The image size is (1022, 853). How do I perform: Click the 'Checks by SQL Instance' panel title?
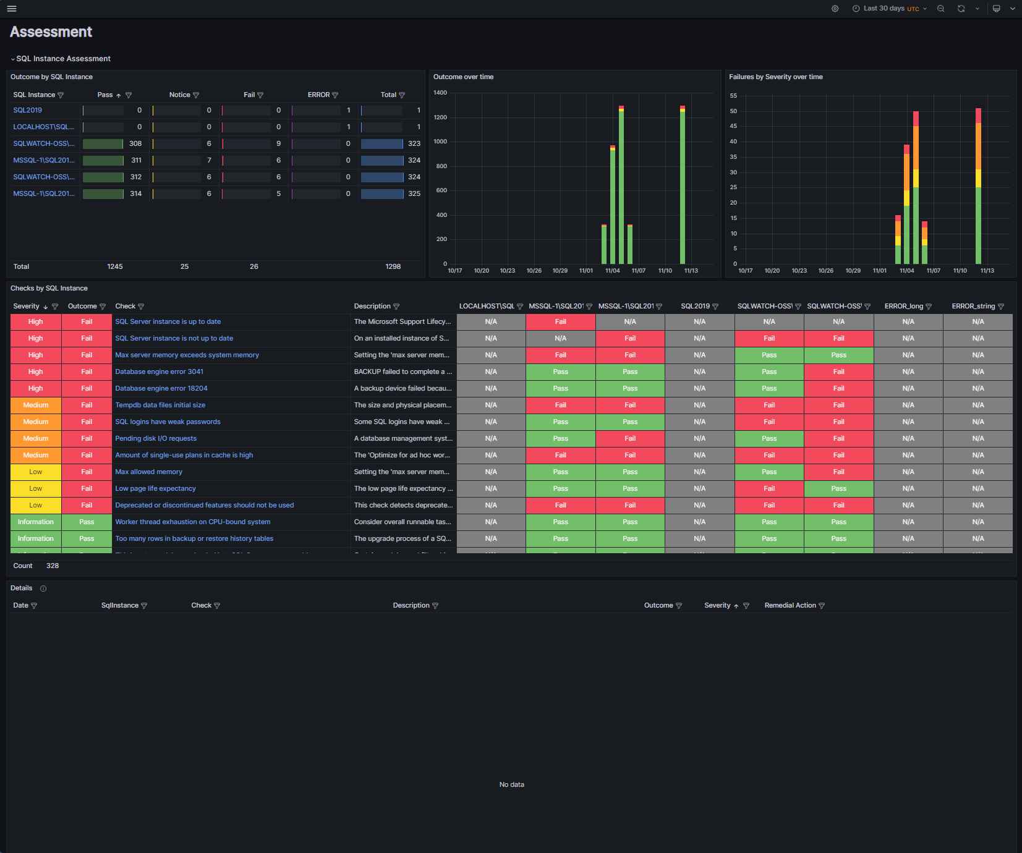(x=49, y=289)
